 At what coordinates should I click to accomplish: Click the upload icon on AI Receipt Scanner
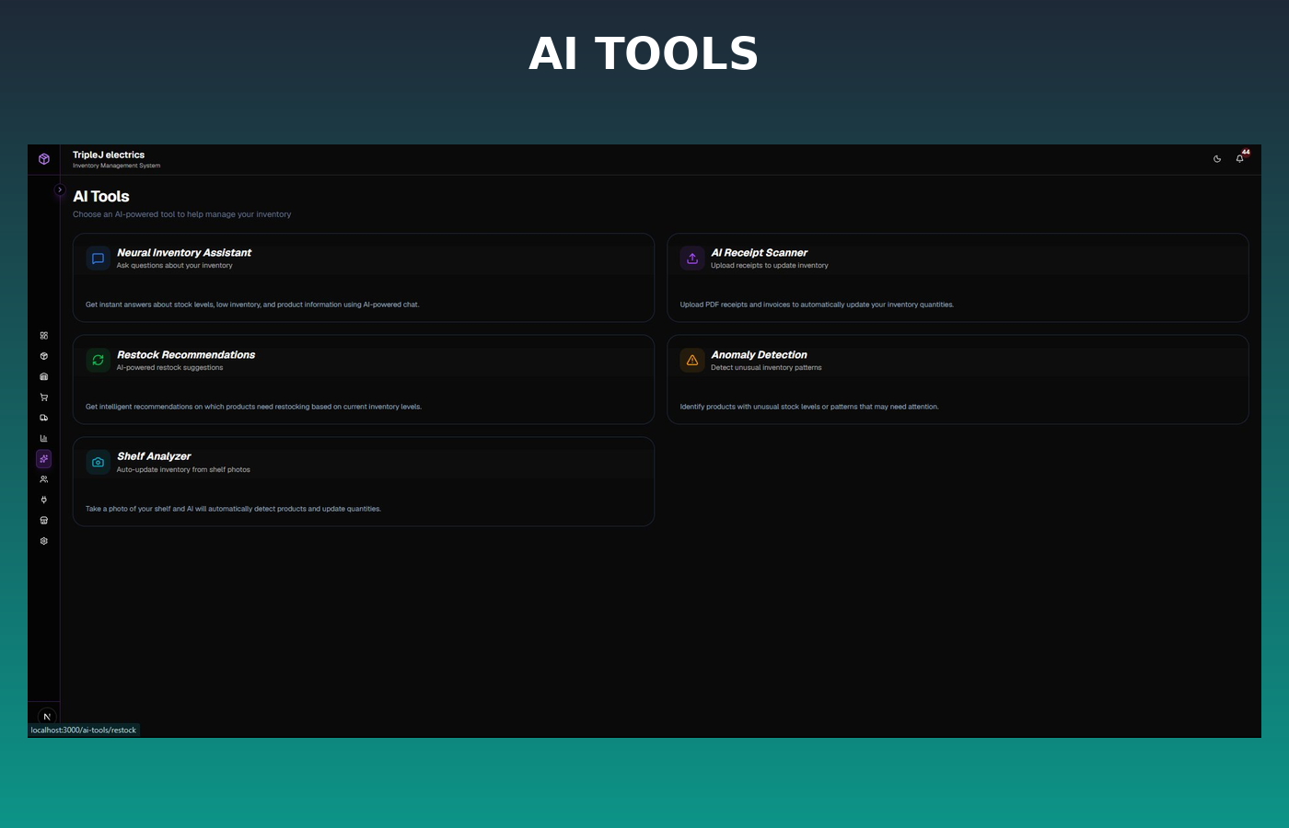click(x=692, y=259)
